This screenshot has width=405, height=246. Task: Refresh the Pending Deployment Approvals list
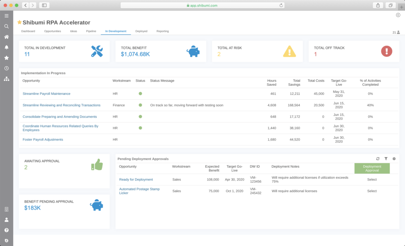point(377,158)
